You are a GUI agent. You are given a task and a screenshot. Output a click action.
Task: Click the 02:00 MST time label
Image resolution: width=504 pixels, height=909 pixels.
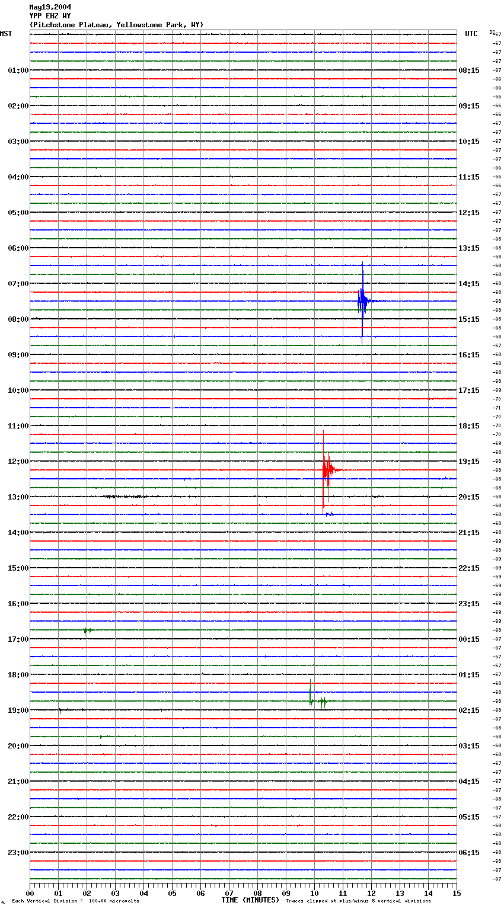[18, 106]
